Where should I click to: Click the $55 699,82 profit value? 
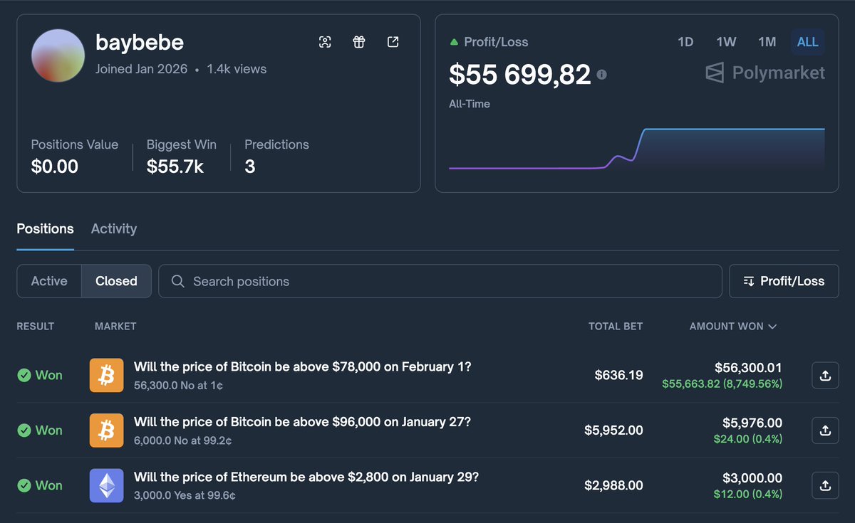520,74
